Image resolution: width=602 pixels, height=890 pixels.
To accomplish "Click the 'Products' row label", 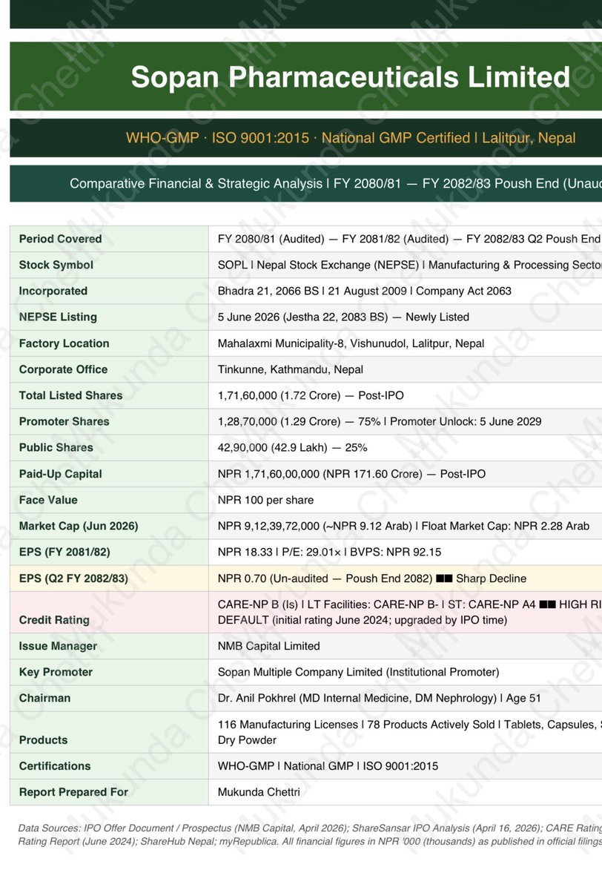I will [x=43, y=740].
